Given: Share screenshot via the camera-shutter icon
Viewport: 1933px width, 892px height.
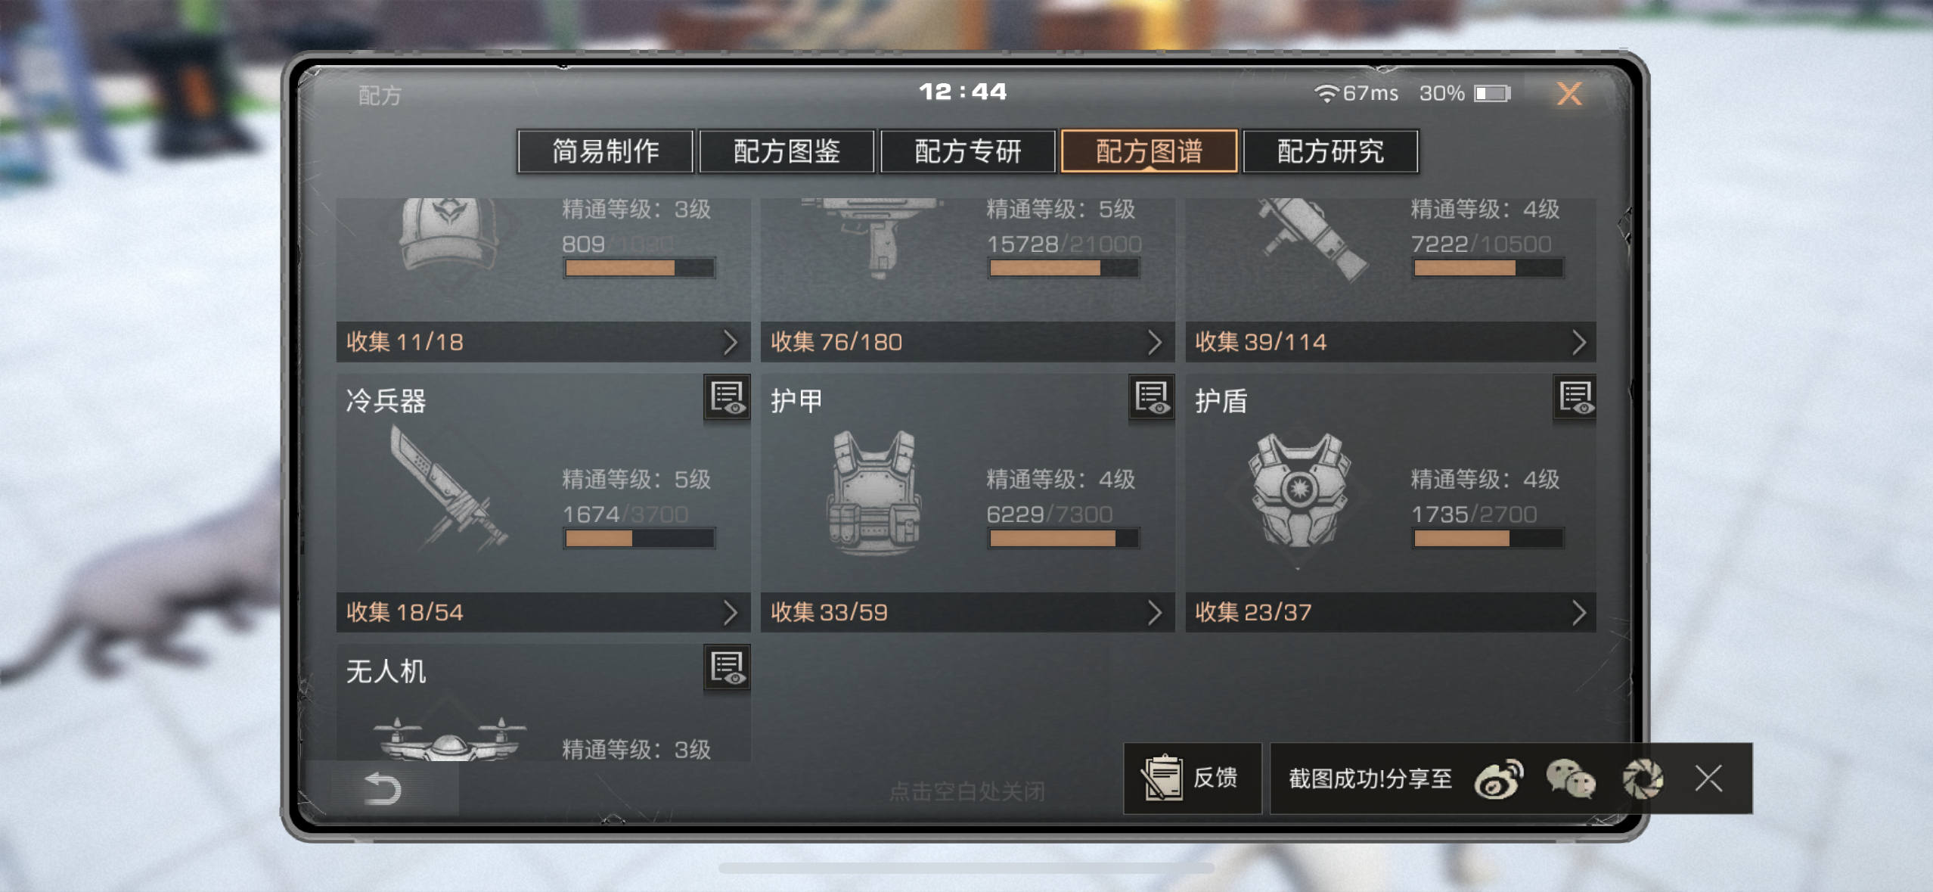Looking at the screenshot, I should click(x=1643, y=779).
